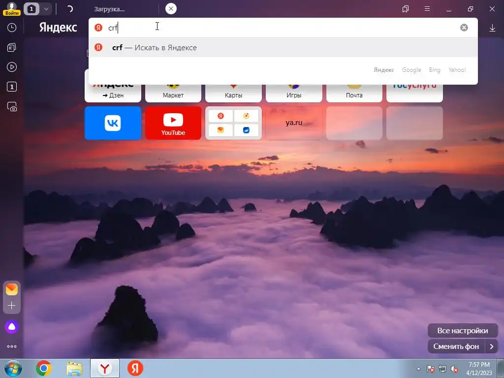Open the browsing history clock icon
Viewport: 504px width, 378px height.
point(12,28)
